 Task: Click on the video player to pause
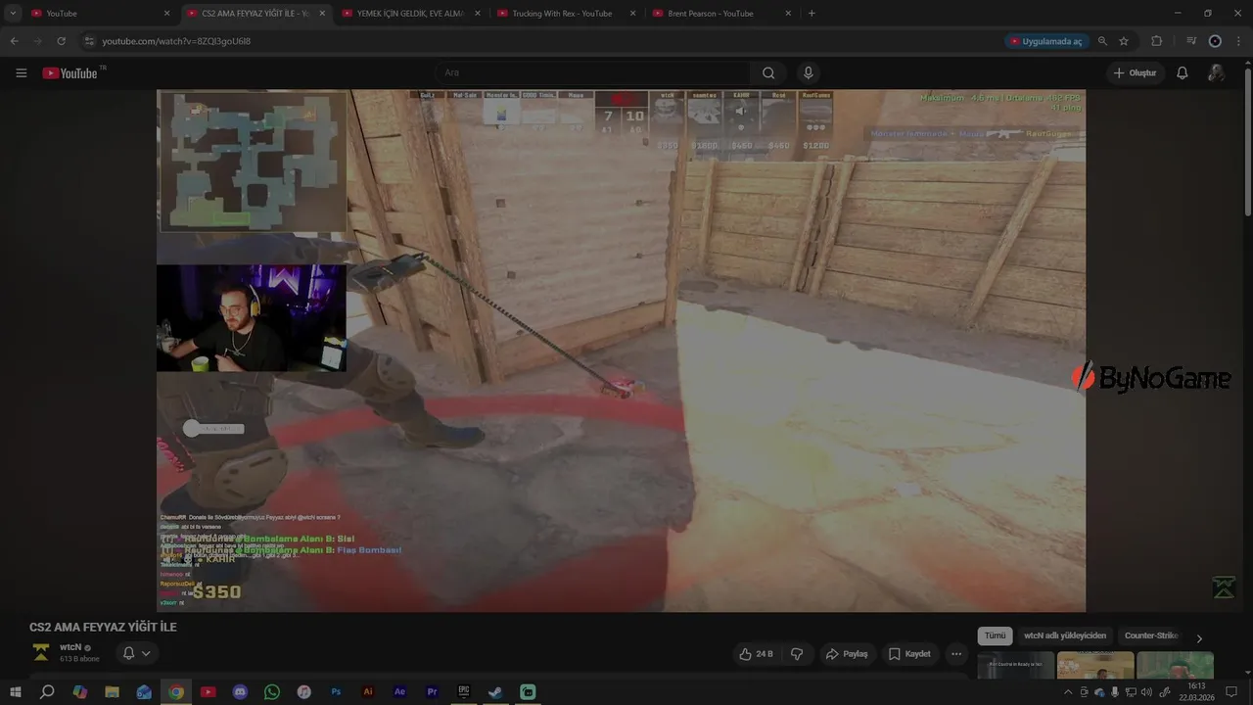(x=621, y=351)
